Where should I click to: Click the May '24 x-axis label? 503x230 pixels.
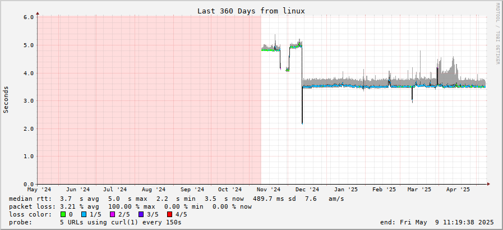point(39,190)
